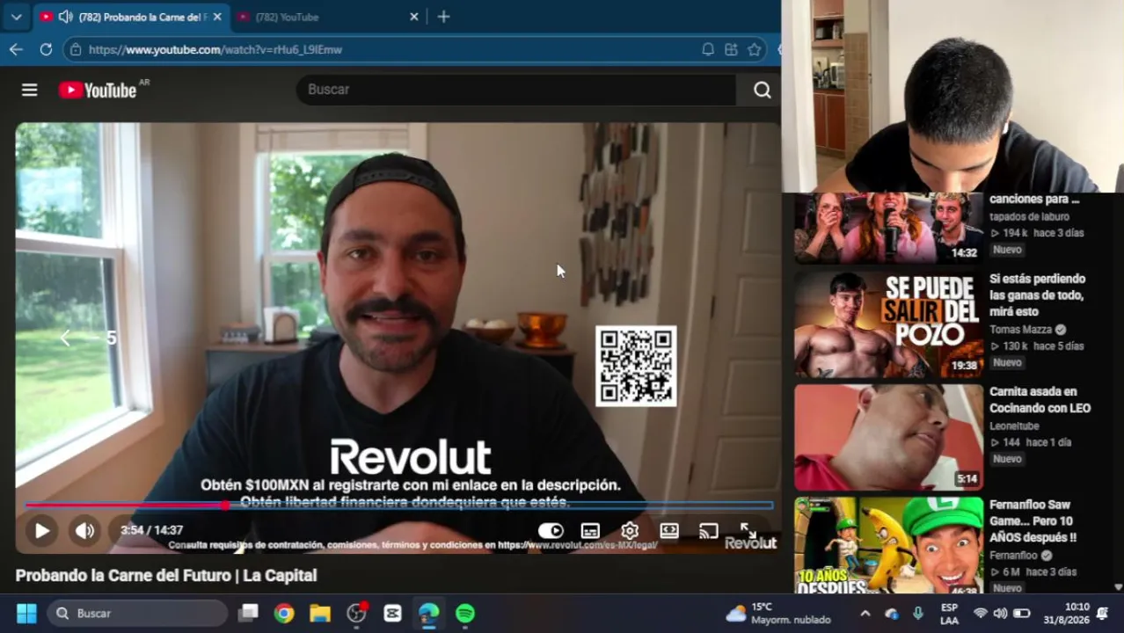Reload the page with the refresh icon
1124x633 pixels.
tap(46, 49)
